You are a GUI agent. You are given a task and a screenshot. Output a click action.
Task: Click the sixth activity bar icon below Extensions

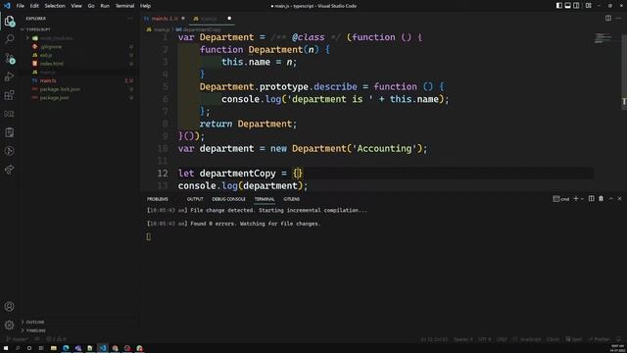point(9,114)
